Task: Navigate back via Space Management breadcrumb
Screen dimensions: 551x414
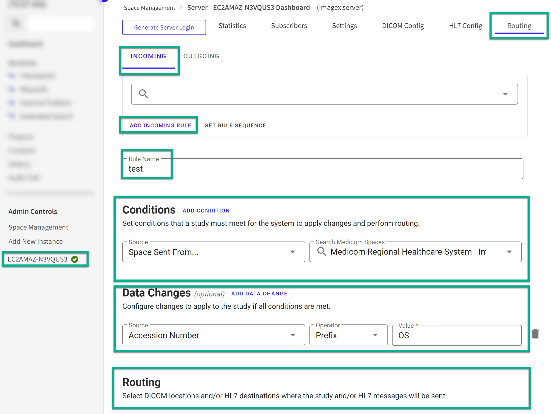Action: 149,8
